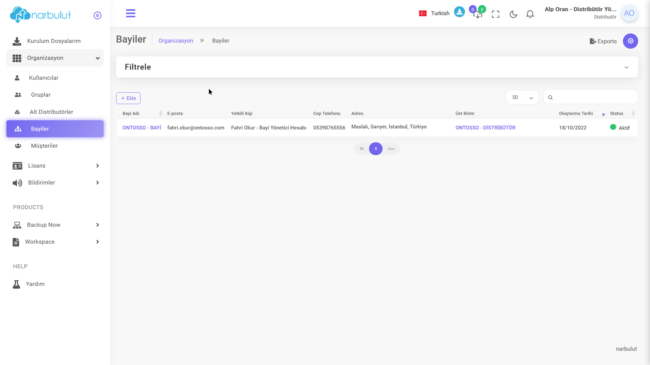Click the Organizasyon grid icon
This screenshot has width=650, height=365.
point(17,58)
